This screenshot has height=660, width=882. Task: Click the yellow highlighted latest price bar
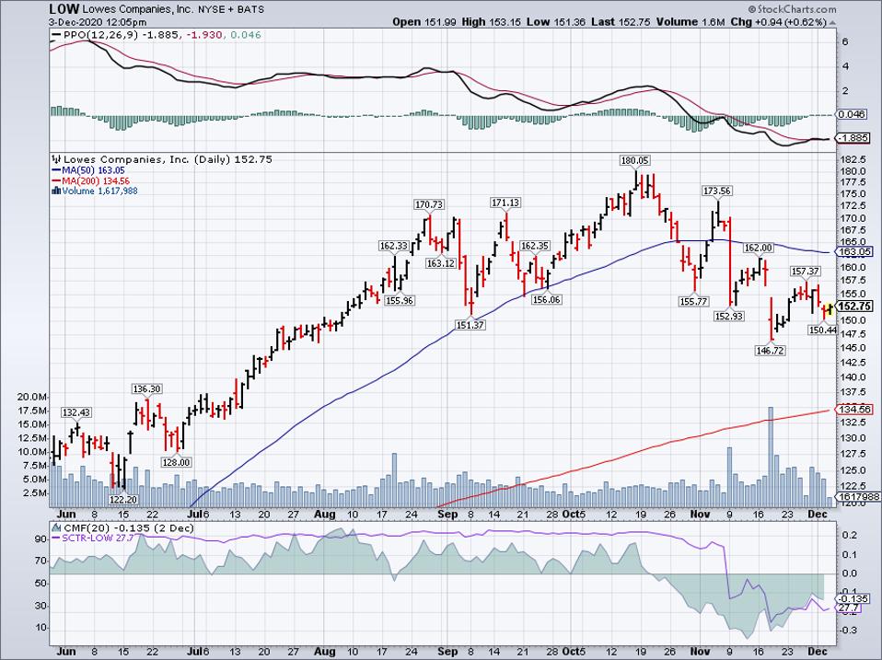(x=830, y=308)
